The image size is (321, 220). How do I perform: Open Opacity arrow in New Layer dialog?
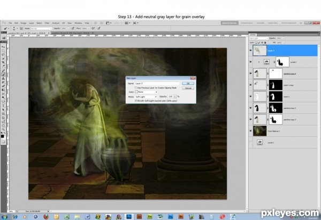(175, 96)
